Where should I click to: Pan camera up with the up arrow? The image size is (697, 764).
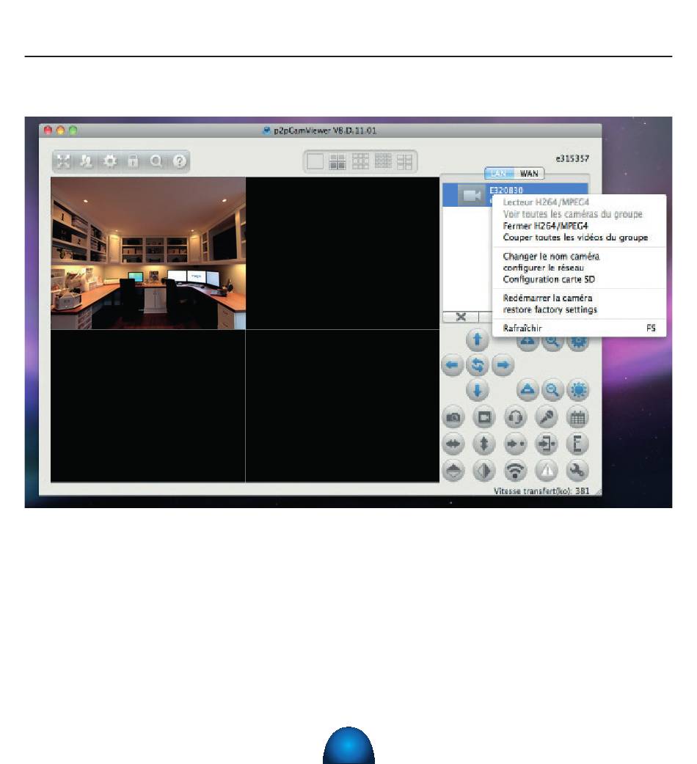tap(477, 339)
